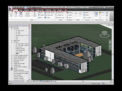This screenshot has height=91, width=122.
Task: Select the Column tool
Action: click(x=35, y=14)
